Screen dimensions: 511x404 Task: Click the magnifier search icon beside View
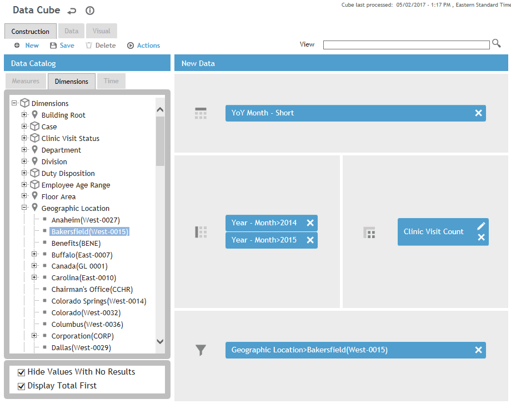coord(497,43)
